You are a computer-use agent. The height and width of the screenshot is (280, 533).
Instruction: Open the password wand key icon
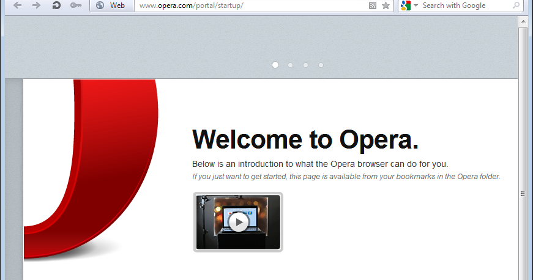[x=75, y=6]
